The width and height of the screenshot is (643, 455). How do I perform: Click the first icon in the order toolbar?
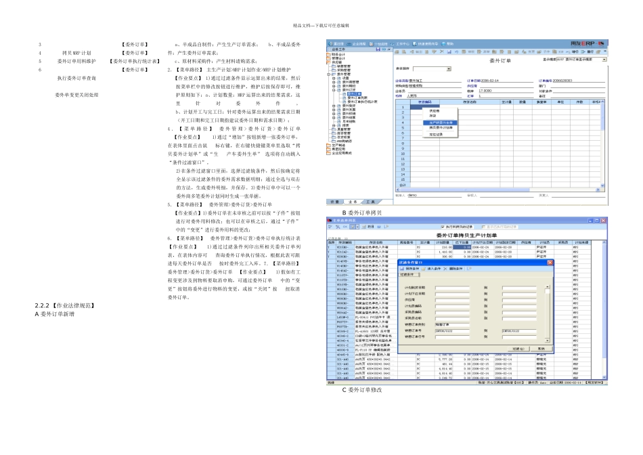(x=397, y=51)
